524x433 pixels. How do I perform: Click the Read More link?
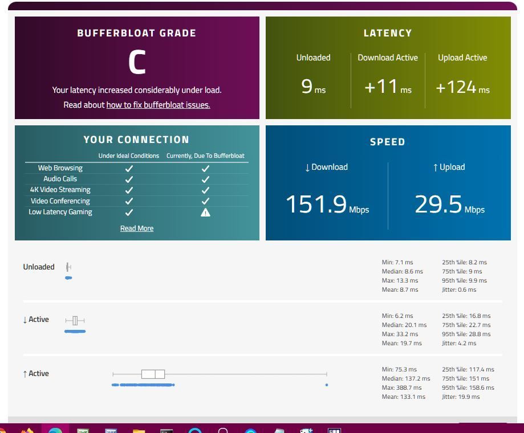pos(137,228)
